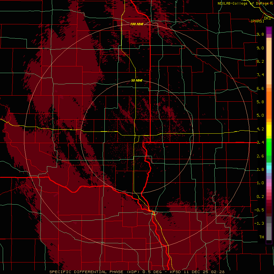Select the 6.6 scale value
Image resolution: width=274 pixels, height=274 pixels.
pos(260,88)
